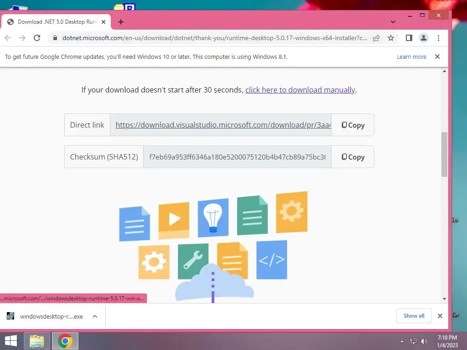This screenshot has width=467, height=350.
Task: Open the direct download URL link
Action: [223, 125]
